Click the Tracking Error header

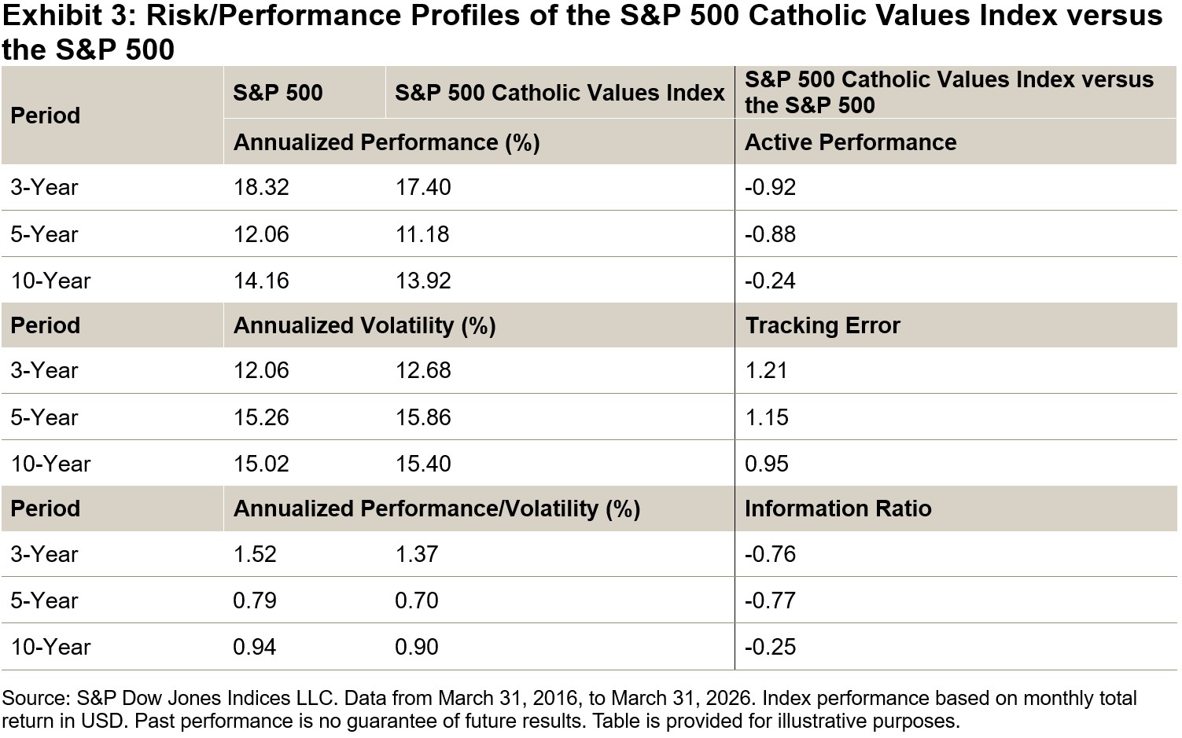(822, 325)
